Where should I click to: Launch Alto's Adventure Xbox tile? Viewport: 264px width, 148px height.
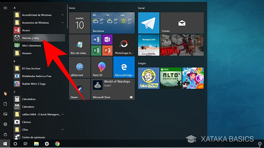[x=171, y=78]
